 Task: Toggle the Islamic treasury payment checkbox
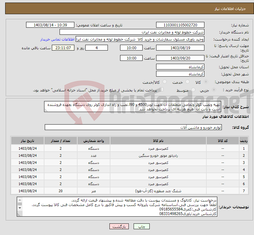click(162, 89)
